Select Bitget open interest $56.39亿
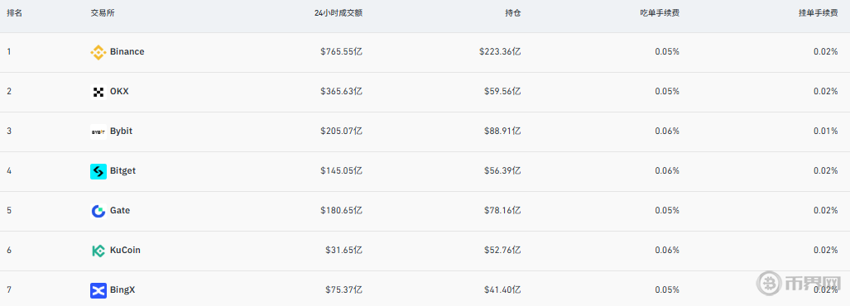 click(502, 170)
